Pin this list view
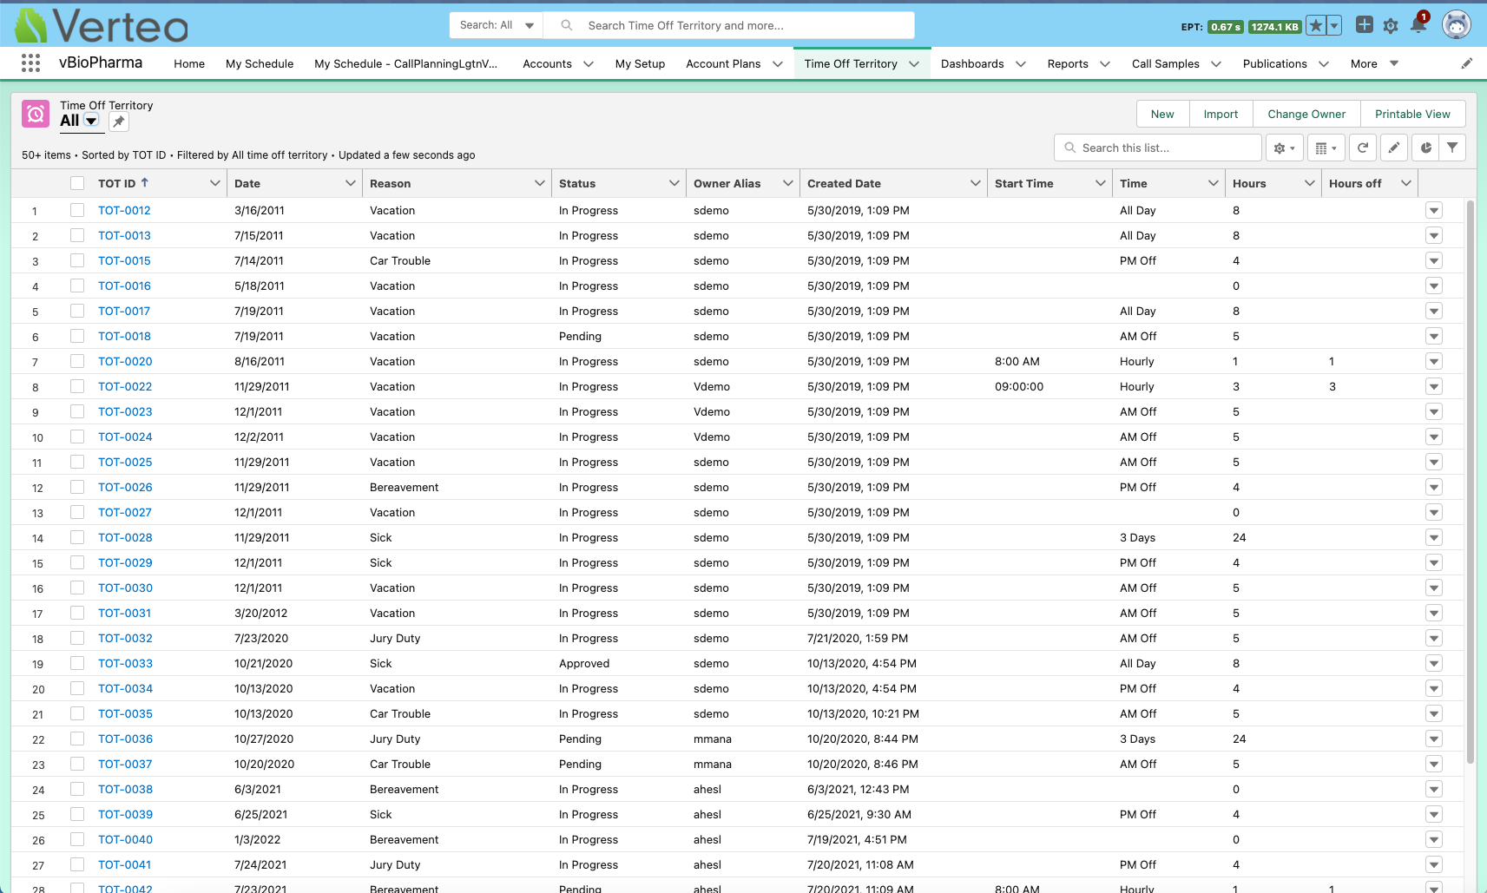The image size is (1487, 893). 119,121
